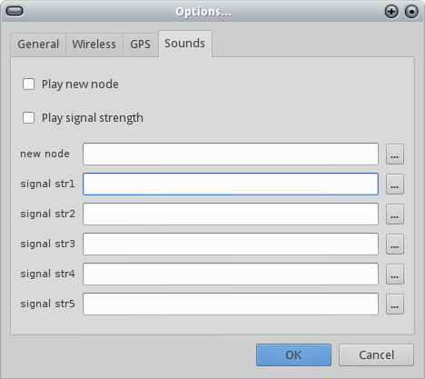
Task: Browse for new node sound file
Action: pos(395,155)
